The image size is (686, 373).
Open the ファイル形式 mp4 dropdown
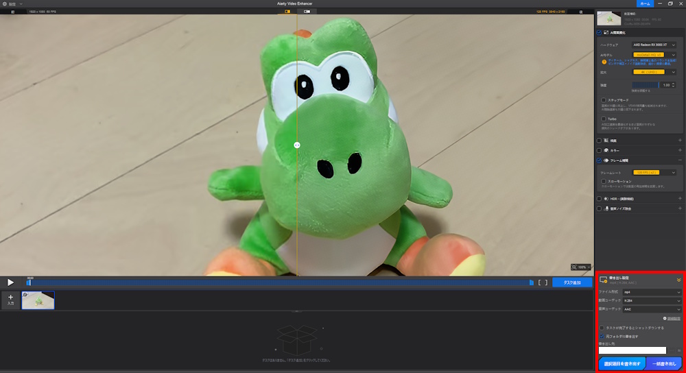pos(652,292)
